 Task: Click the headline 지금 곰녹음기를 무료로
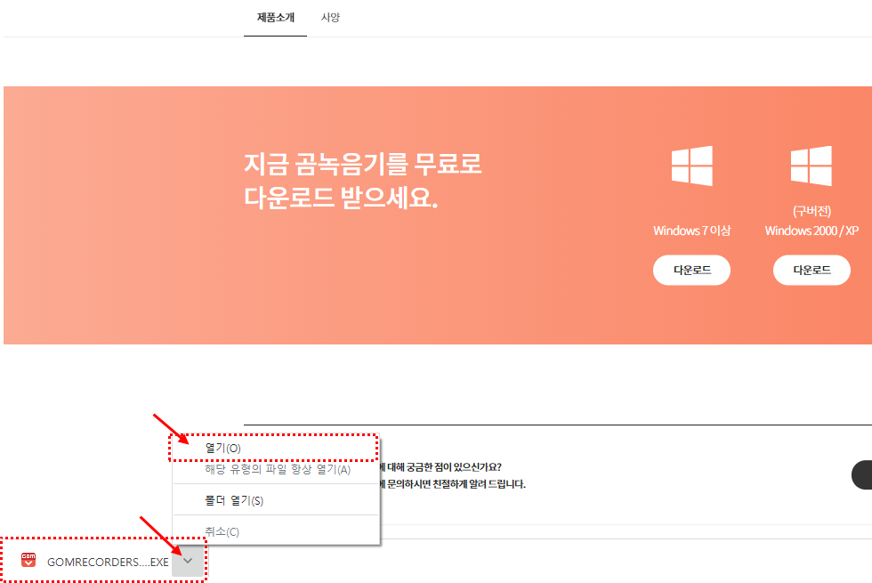[x=363, y=164]
